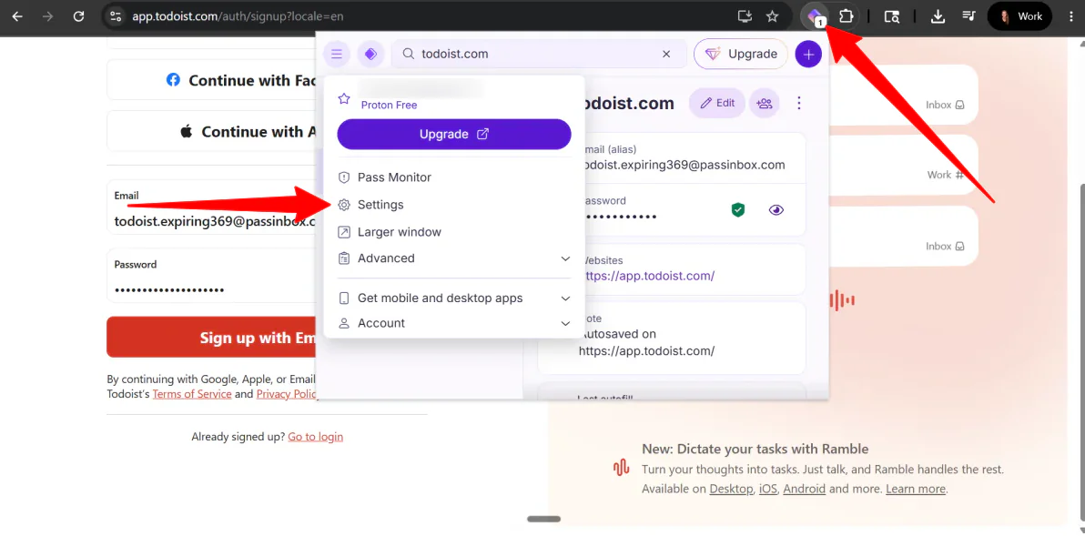Click the Autosaved note text
This screenshot has height=536, width=1085.
coord(646,342)
